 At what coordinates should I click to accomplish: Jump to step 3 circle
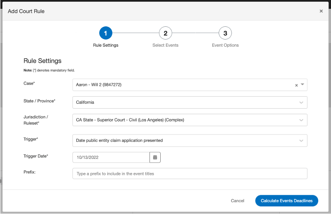[225, 33]
